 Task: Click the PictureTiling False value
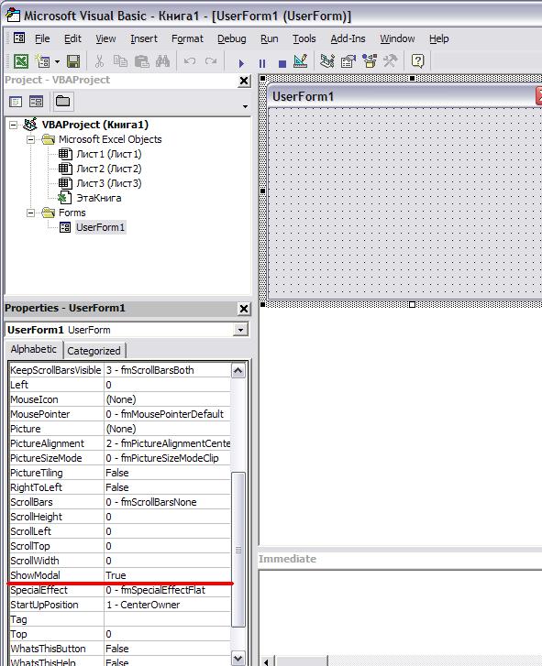(167, 473)
